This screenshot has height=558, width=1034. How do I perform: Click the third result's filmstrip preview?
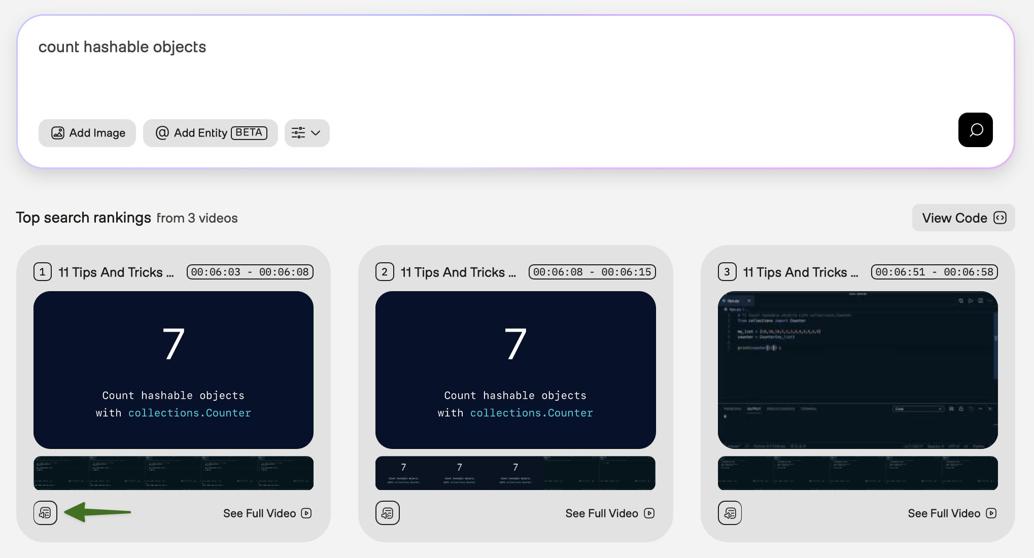pyautogui.click(x=857, y=473)
